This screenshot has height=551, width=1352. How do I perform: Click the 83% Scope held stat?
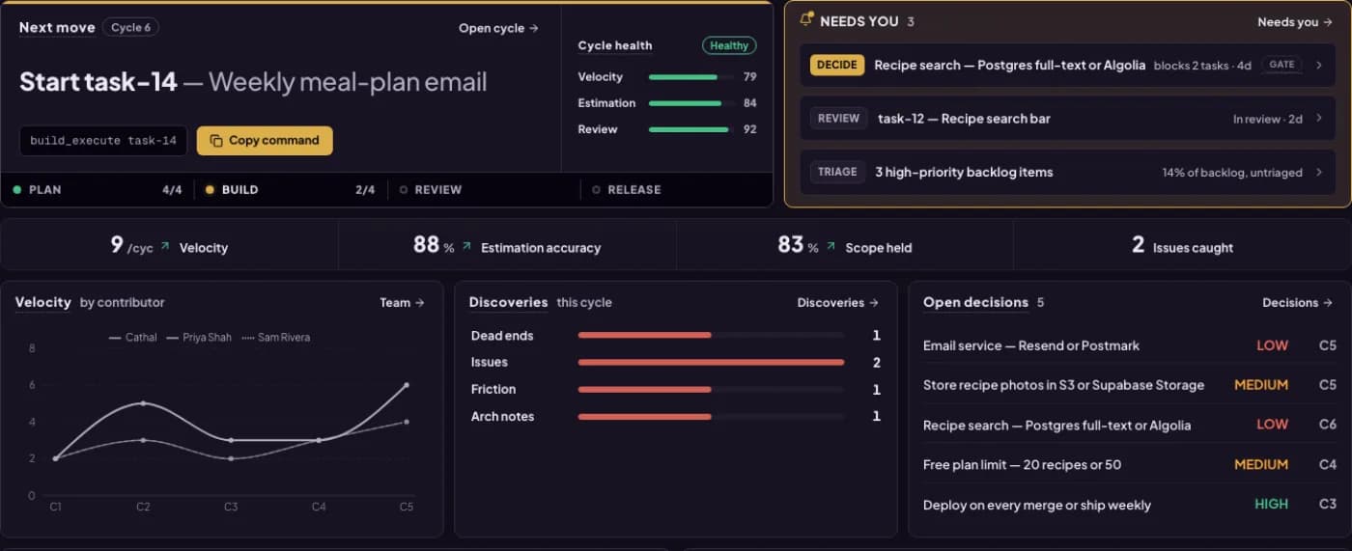point(844,245)
